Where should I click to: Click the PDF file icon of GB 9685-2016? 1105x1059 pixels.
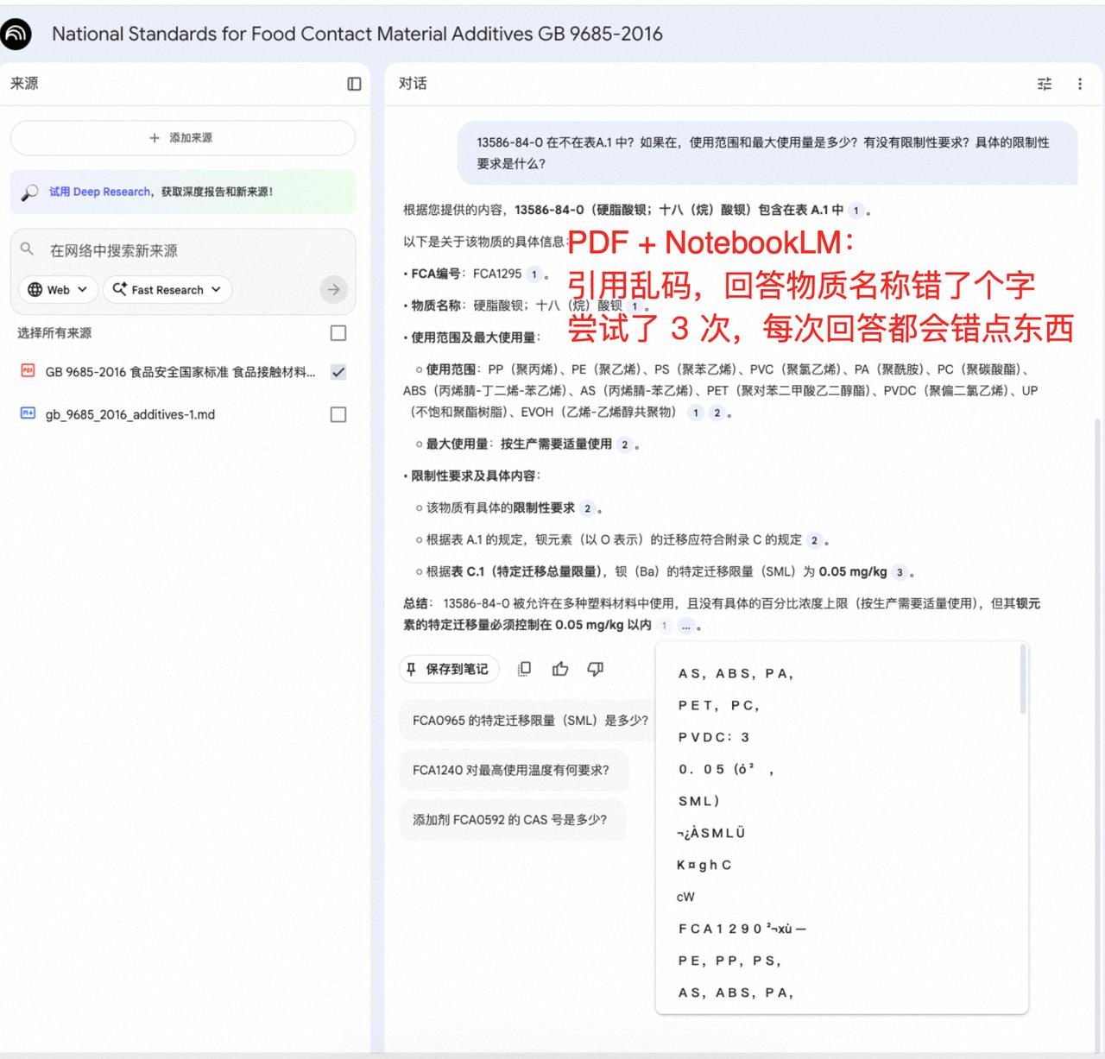click(28, 371)
